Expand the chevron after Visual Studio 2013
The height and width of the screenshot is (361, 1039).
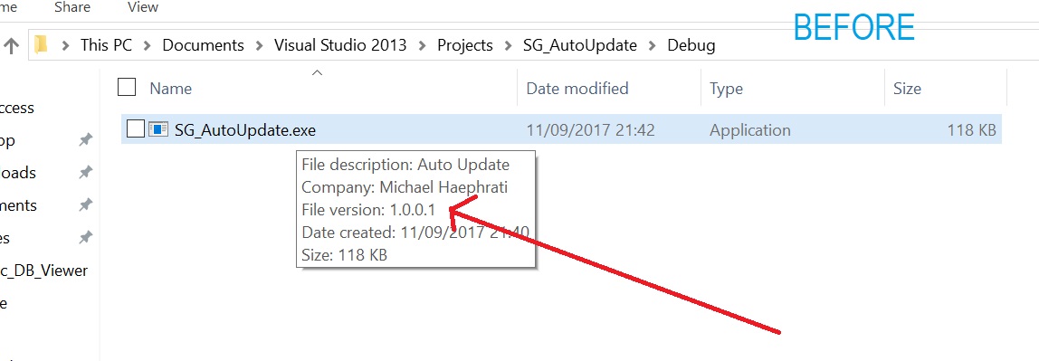point(422,46)
